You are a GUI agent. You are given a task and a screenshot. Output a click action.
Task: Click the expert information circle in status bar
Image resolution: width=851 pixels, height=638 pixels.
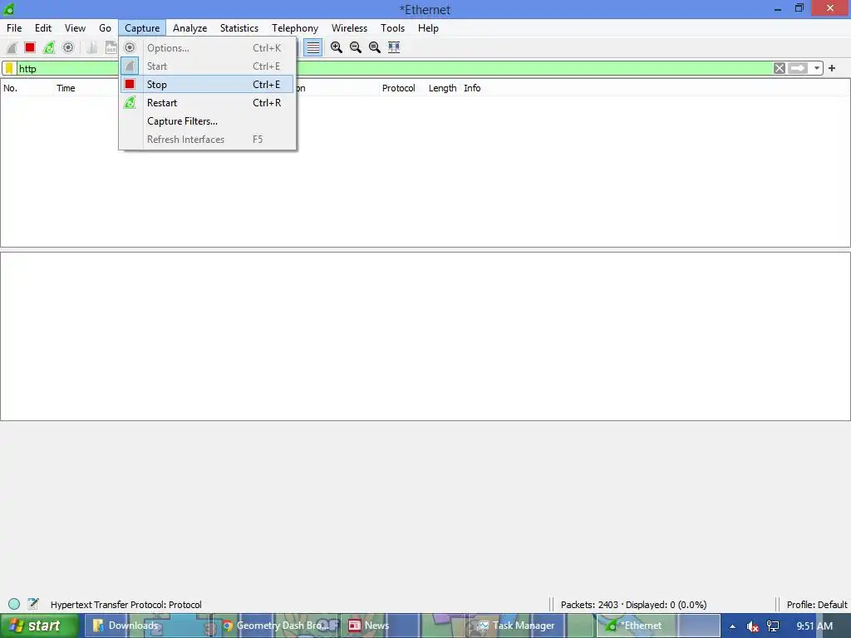pyautogui.click(x=14, y=605)
